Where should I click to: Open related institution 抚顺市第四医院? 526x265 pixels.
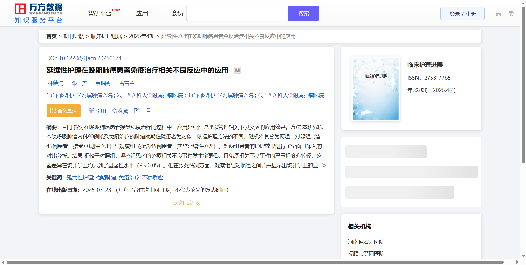tap(366, 254)
